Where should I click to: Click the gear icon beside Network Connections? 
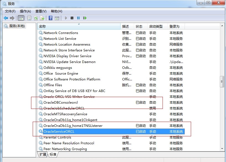pos(41,33)
